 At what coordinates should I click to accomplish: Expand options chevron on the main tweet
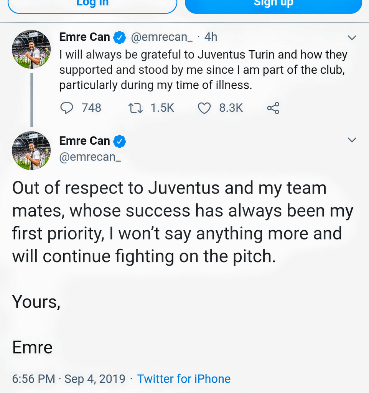pos(352,140)
